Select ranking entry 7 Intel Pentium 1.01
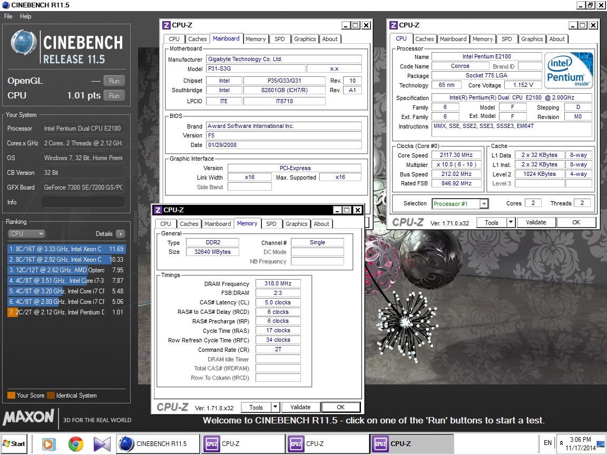The height and width of the screenshot is (455, 607). click(66, 312)
